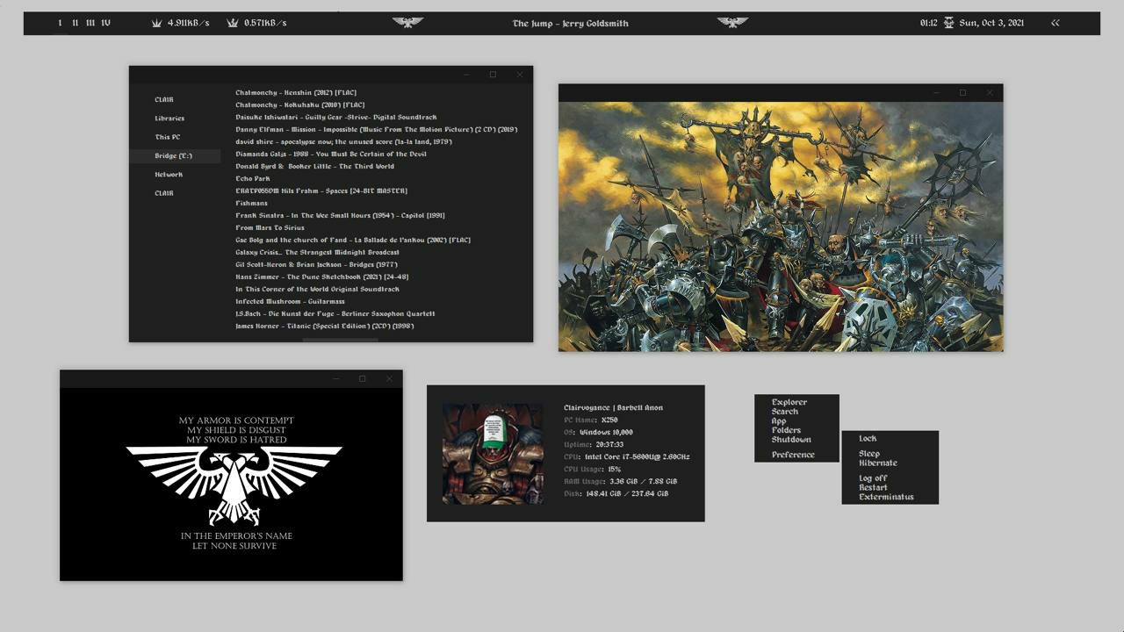Click the horizontal scrollbar in file explorer

click(340, 340)
